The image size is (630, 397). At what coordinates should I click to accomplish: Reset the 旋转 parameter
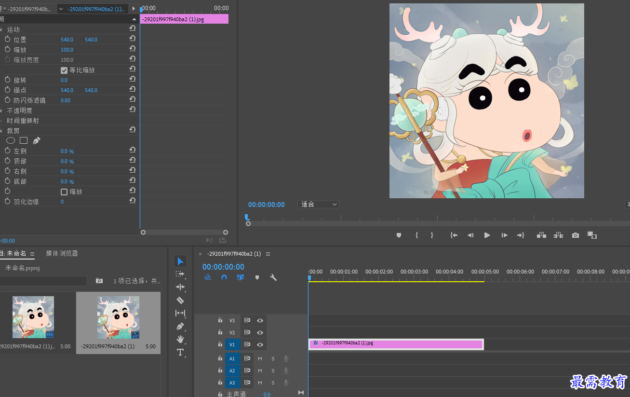(x=132, y=79)
